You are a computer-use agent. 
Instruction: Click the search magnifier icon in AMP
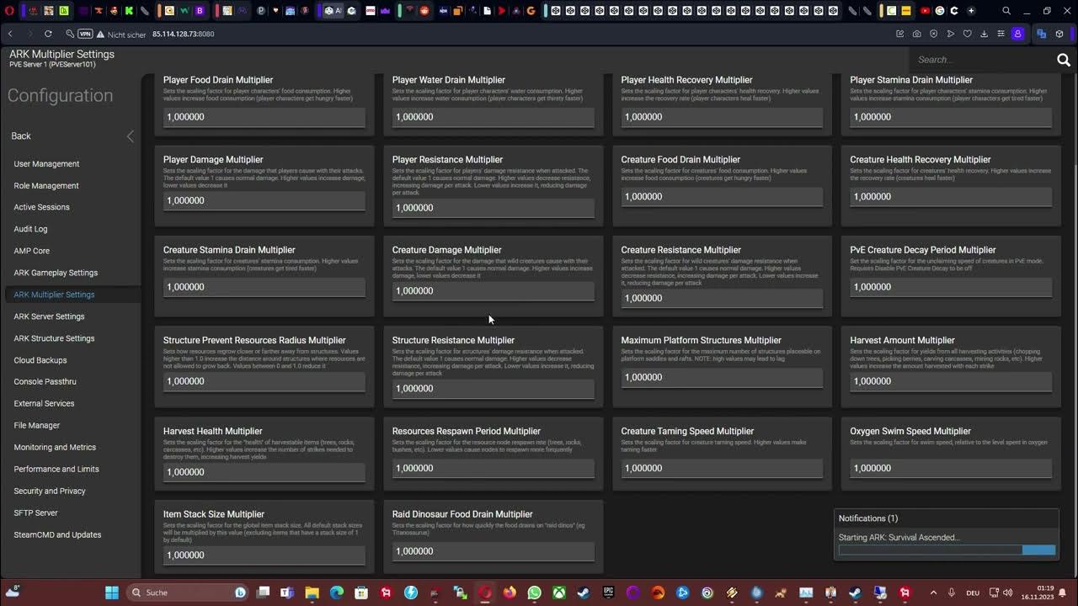[x=1064, y=60]
